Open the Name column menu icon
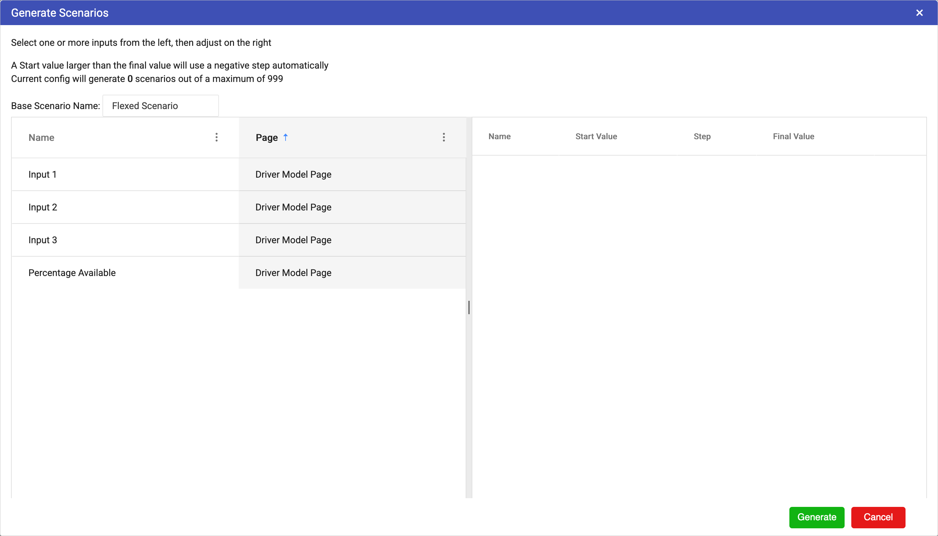The height and width of the screenshot is (536, 938). pos(217,137)
